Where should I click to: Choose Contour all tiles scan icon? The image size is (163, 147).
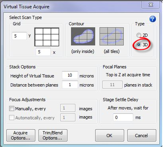click(111, 36)
